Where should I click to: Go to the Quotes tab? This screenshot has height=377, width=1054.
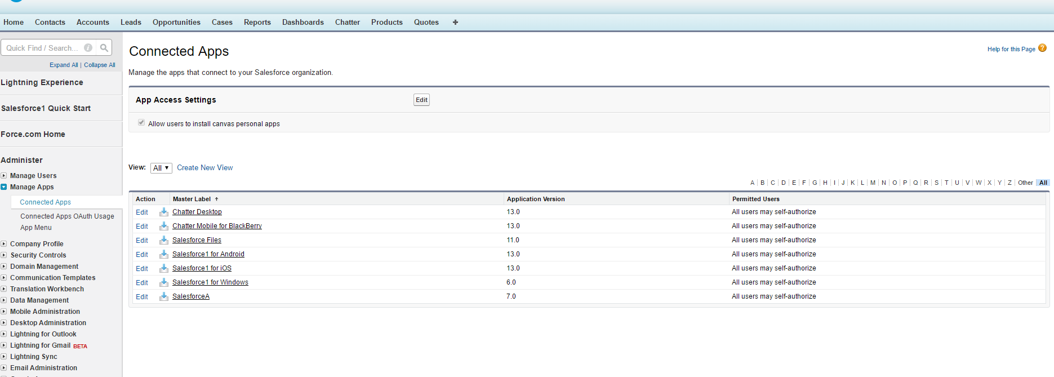click(426, 23)
